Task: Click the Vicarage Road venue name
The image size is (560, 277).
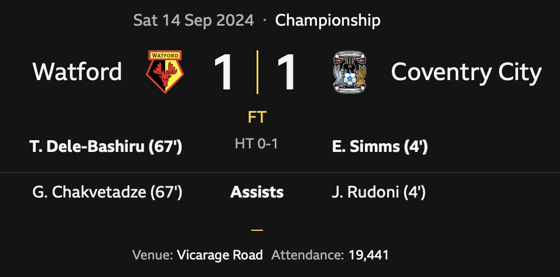Action: click(x=219, y=255)
